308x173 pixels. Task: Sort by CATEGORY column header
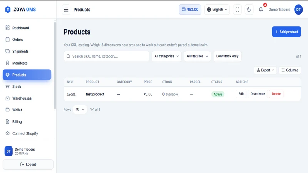click(124, 82)
